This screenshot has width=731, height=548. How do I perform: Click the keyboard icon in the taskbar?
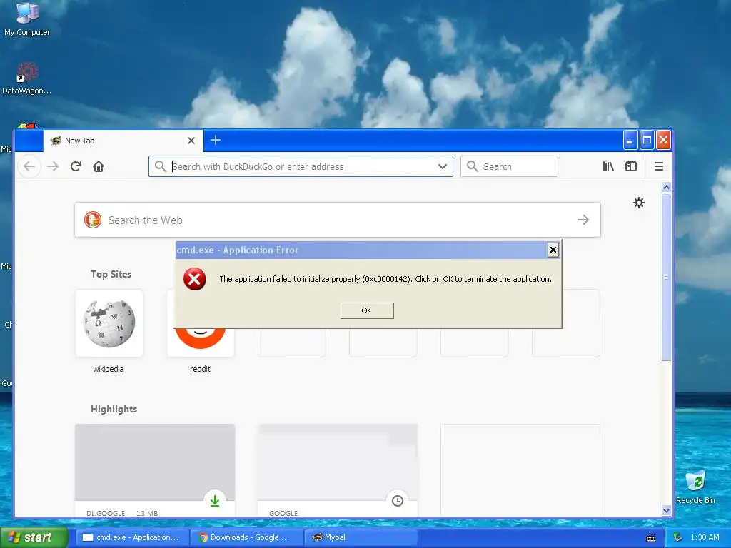pyautogui.click(x=651, y=538)
